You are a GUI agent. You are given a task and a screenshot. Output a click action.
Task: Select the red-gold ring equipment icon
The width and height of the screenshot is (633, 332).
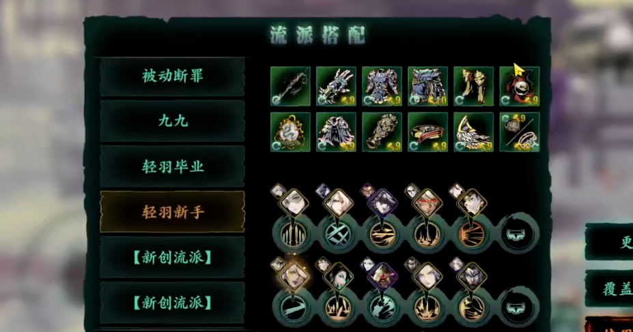[427, 132]
